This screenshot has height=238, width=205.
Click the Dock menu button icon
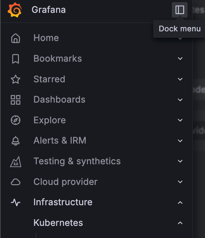[x=180, y=10]
